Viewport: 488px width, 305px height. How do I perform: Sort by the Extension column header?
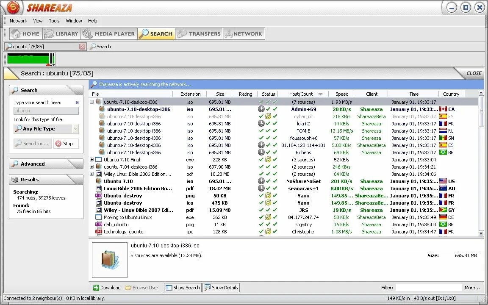190,94
